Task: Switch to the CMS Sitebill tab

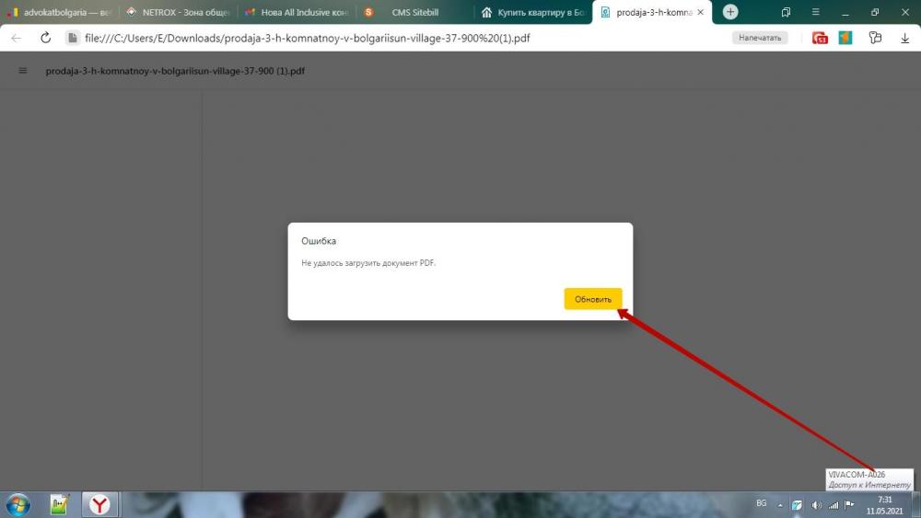Action: 414,13
